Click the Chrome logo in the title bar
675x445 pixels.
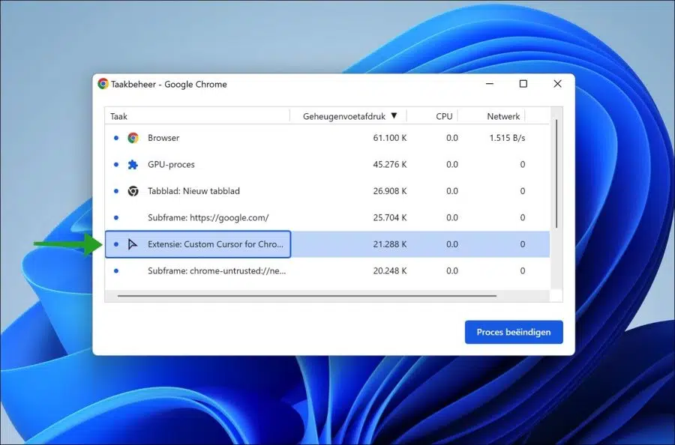pos(103,84)
